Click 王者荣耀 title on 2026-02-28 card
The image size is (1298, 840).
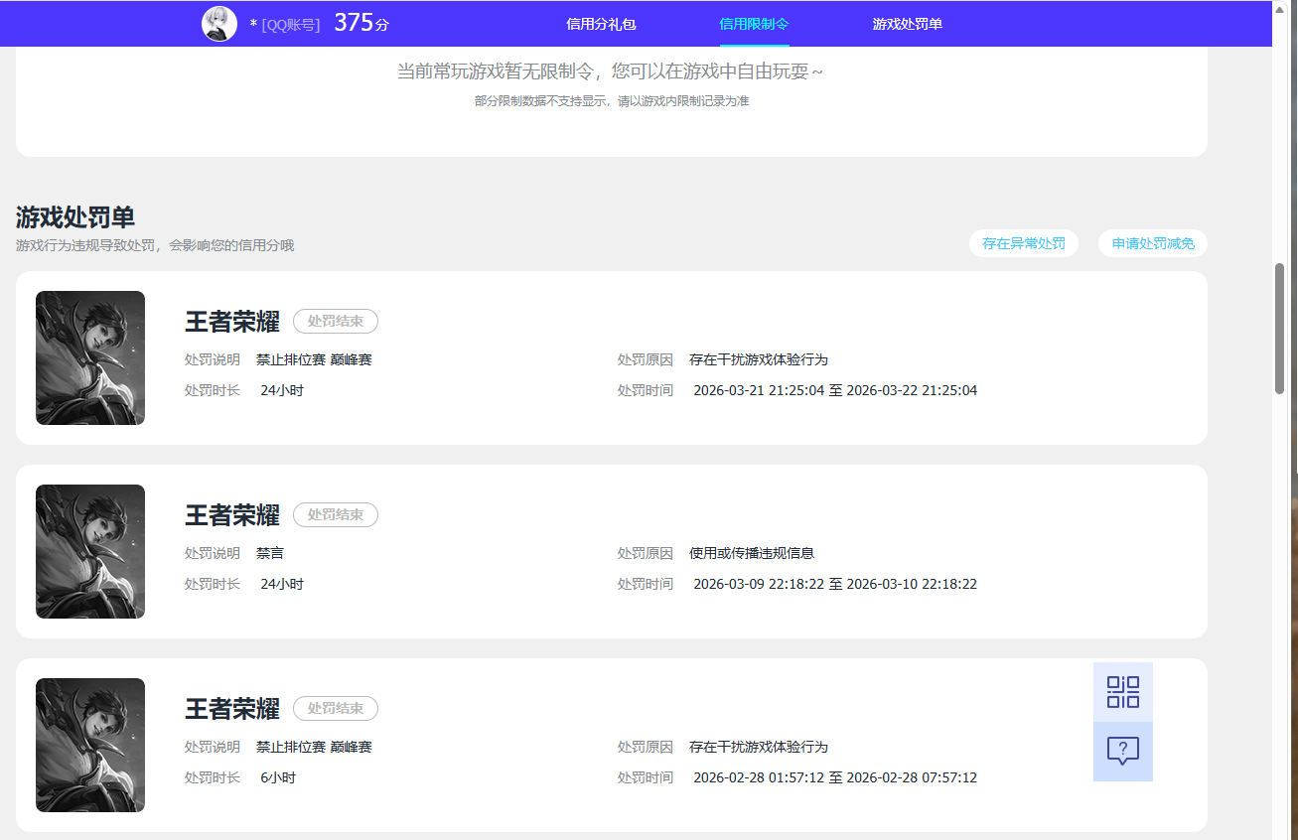[232, 709]
